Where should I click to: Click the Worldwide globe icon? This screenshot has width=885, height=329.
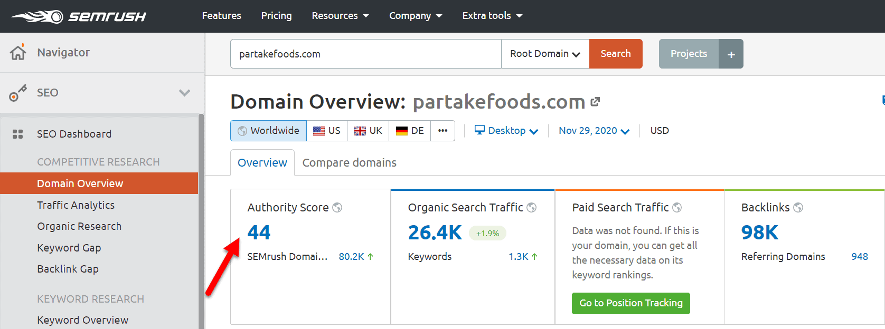pyautogui.click(x=242, y=131)
